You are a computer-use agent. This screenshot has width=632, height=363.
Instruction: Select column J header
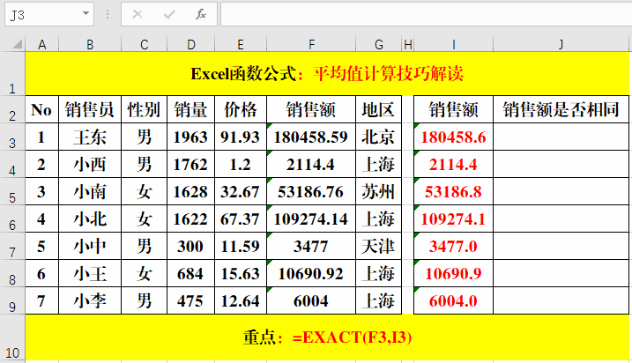pyautogui.click(x=561, y=44)
